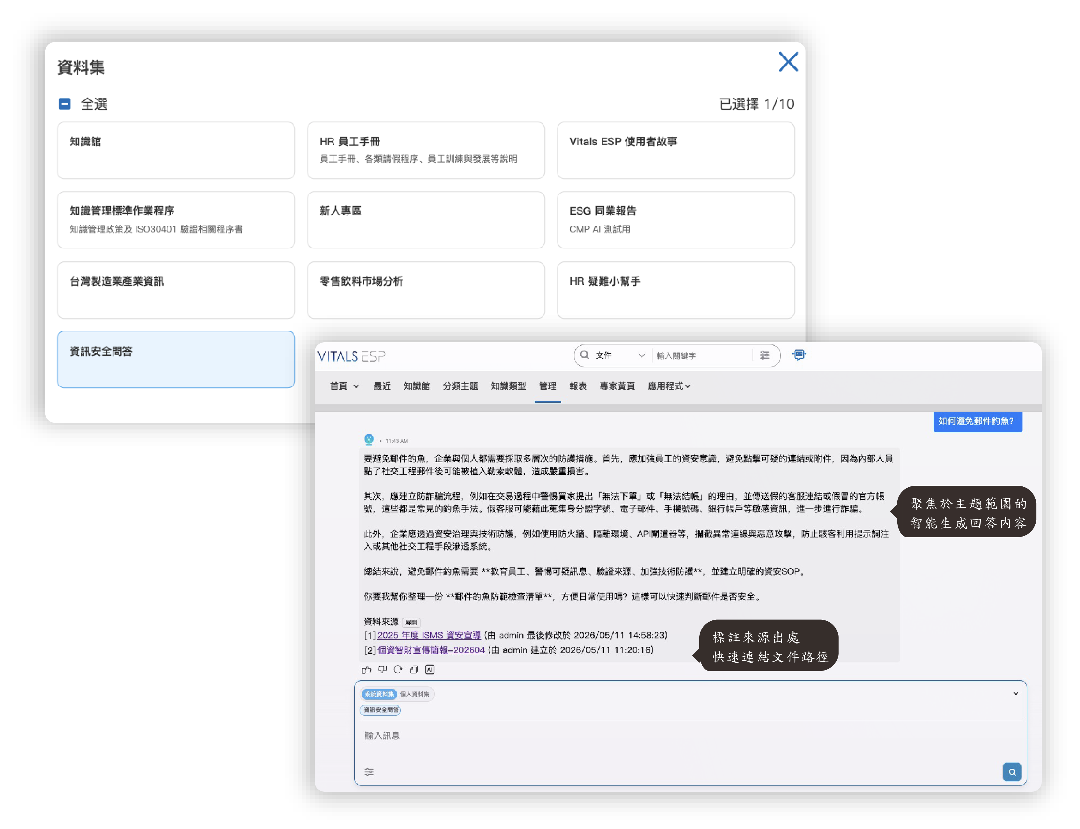Select the 知識管理標準作業程序 card

point(176,220)
